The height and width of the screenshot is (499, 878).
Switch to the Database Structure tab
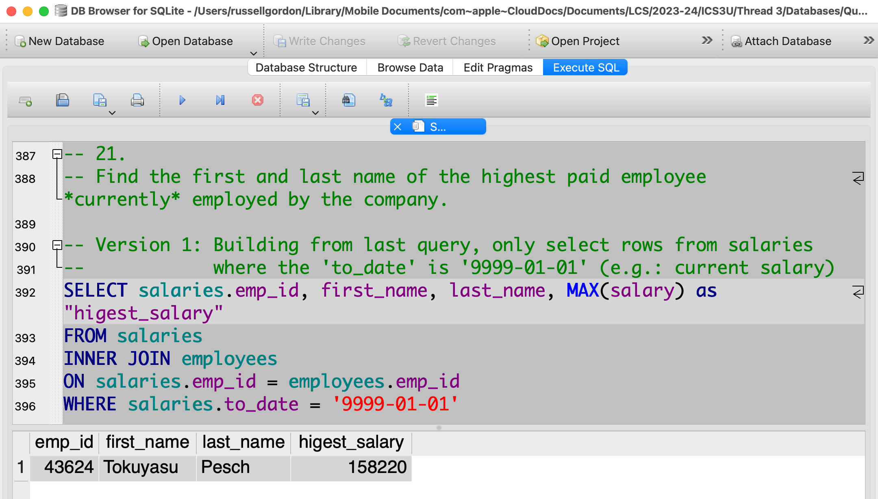point(306,67)
